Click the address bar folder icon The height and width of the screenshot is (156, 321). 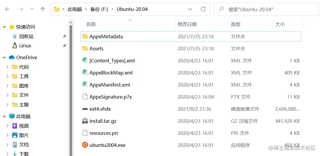57,9
